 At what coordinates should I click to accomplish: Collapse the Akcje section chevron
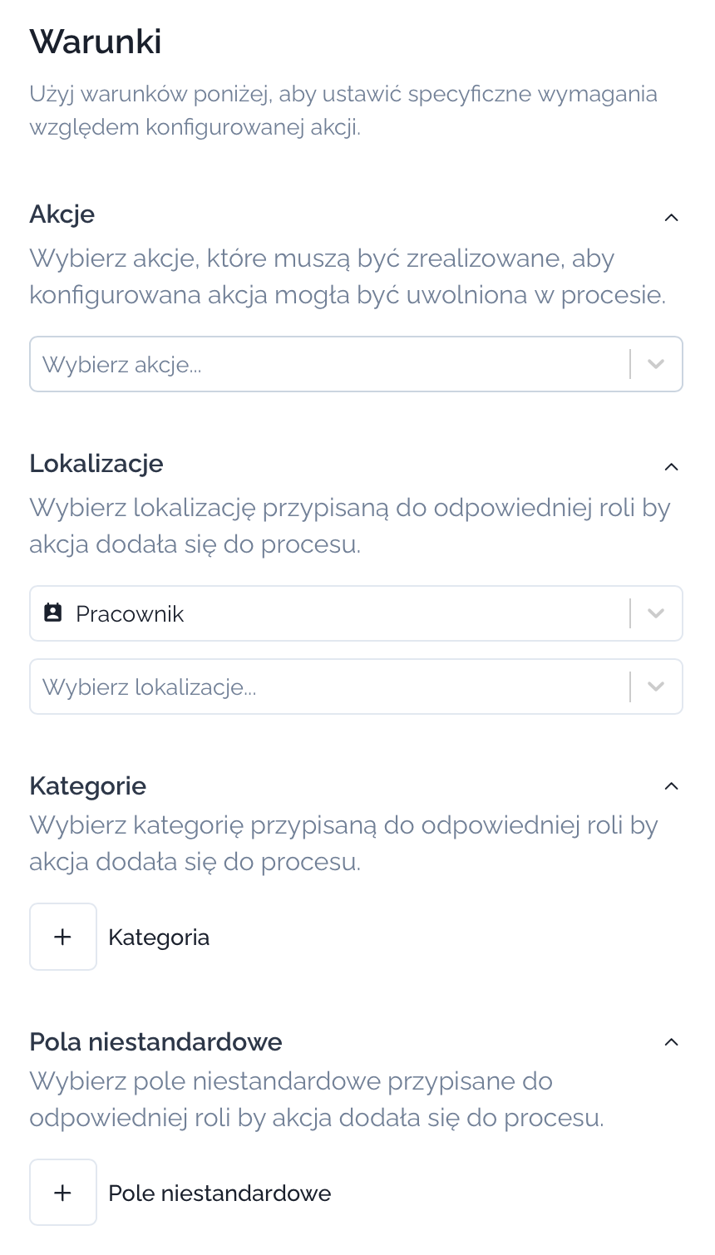672,218
